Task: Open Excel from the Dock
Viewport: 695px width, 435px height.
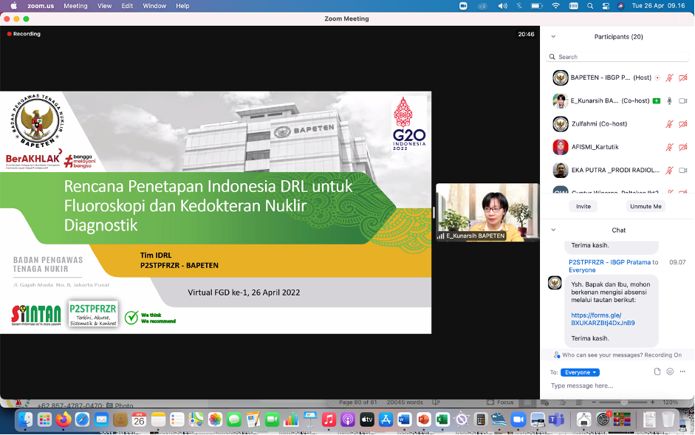Action: pyautogui.click(x=442, y=419)
